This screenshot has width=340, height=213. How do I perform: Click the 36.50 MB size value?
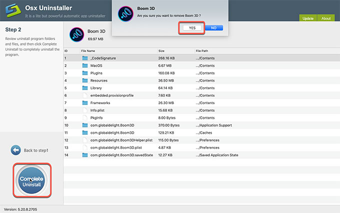pyautogui.click(x=166, y=80)
